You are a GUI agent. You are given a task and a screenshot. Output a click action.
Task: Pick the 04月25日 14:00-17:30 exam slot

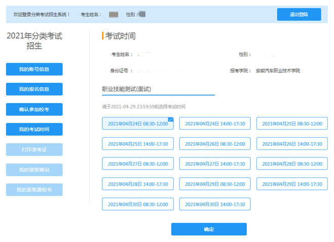(138, 144)
